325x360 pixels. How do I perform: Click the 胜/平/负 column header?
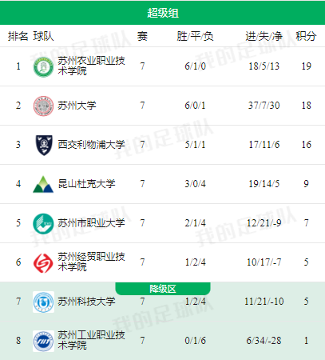(x=195, y=36)
